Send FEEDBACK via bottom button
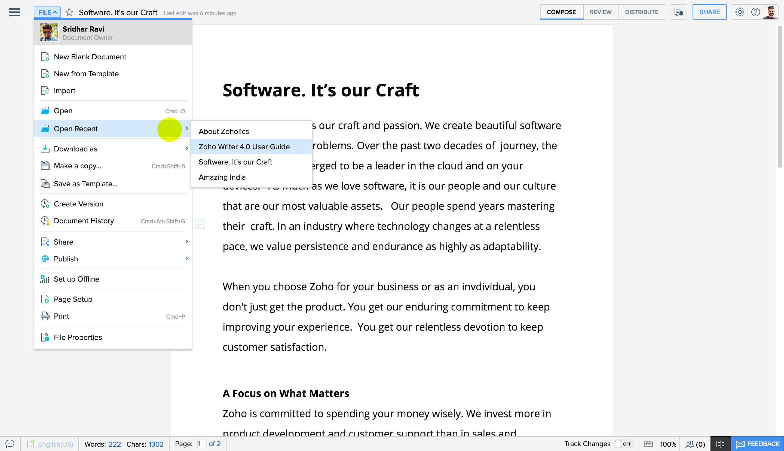 click(757, 444)
